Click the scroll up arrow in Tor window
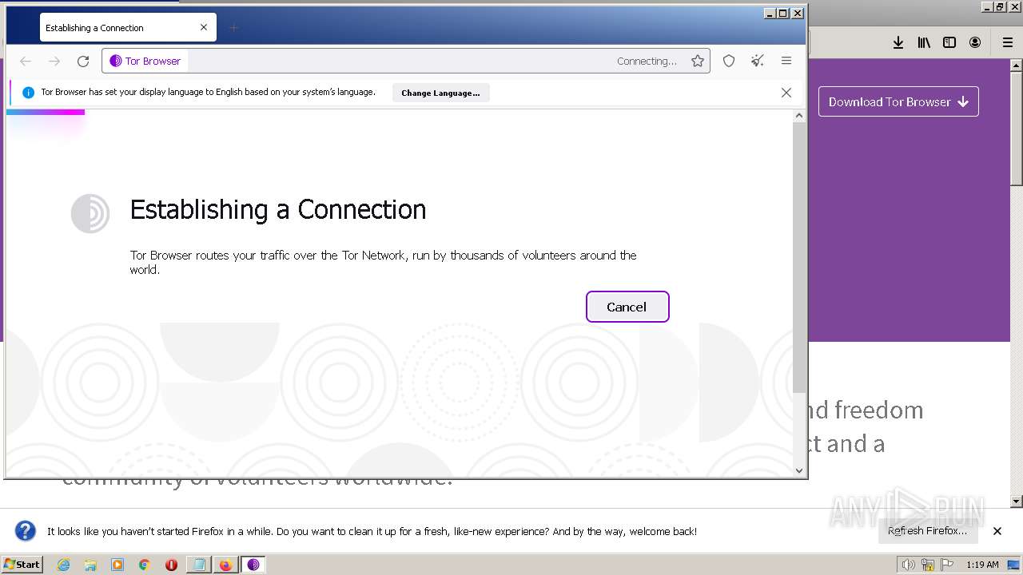Image resolution: width=1023 pixels, height=575 pixels. [798, 116]
